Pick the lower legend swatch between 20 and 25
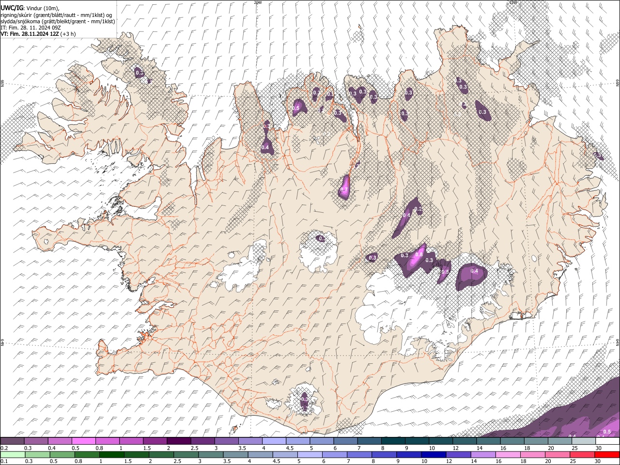The height and width of the screenshot is (465, 620). 557,455
